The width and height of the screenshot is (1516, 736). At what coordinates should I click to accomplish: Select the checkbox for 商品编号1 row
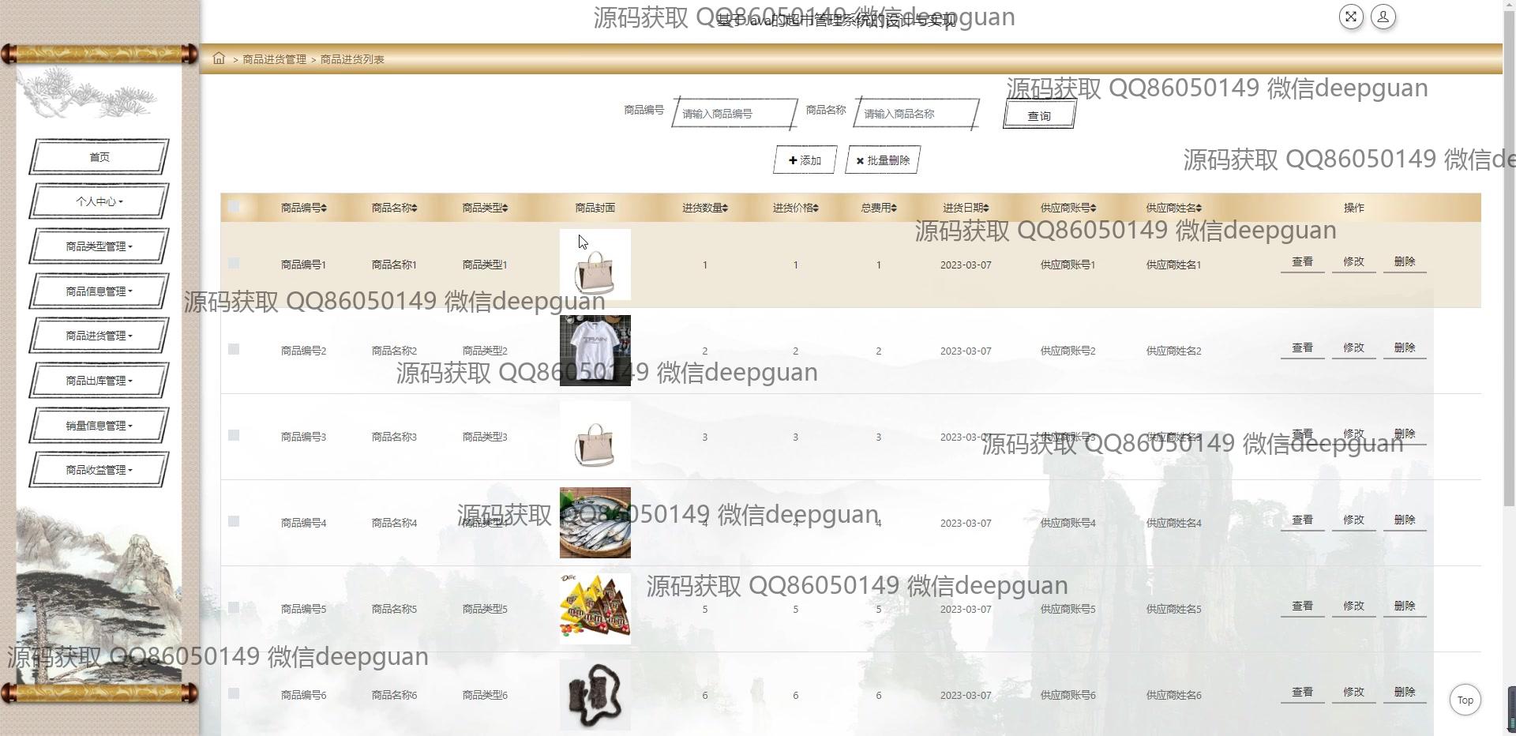pyautogui.click(x=234, y=265)
